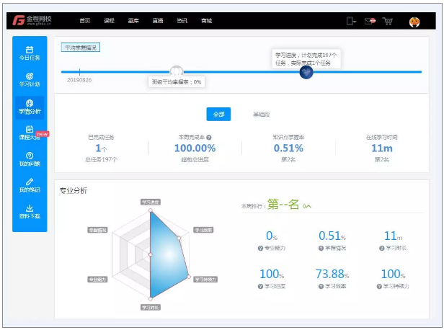Open 题库 in the top navigation
This screenshot has height=330, width=444.
[133, 22]
